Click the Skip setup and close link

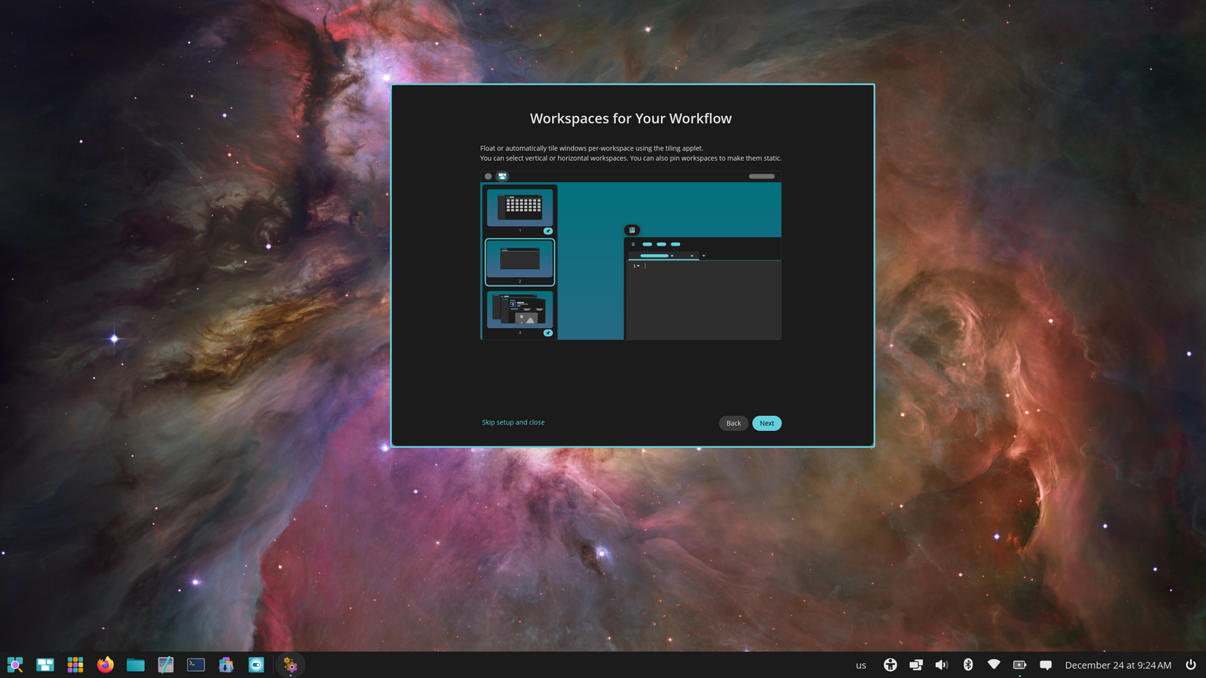[x=513, y=422]
